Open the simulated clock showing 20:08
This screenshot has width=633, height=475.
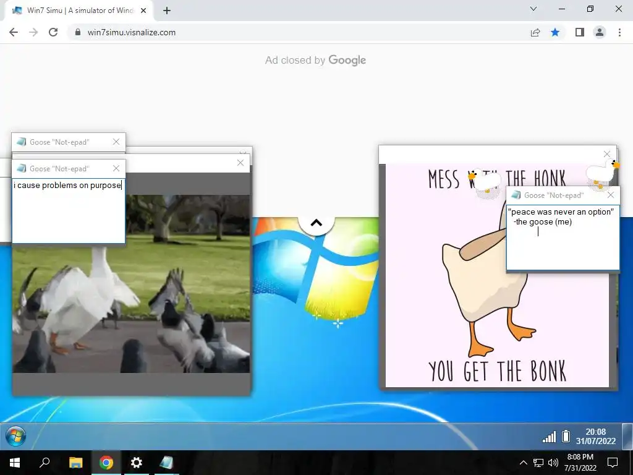pyautogui.click(x=596, y=437)
